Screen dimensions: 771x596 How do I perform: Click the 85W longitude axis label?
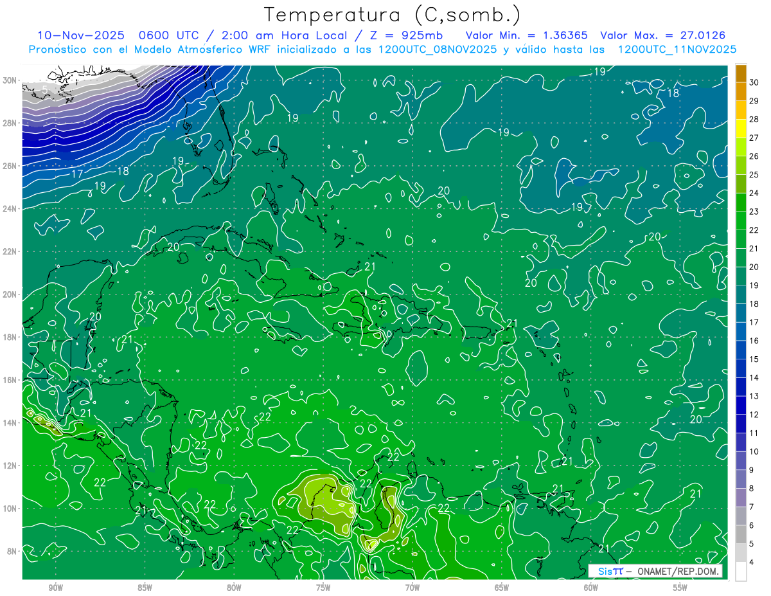pyautogui.click(x=145, y=588)
